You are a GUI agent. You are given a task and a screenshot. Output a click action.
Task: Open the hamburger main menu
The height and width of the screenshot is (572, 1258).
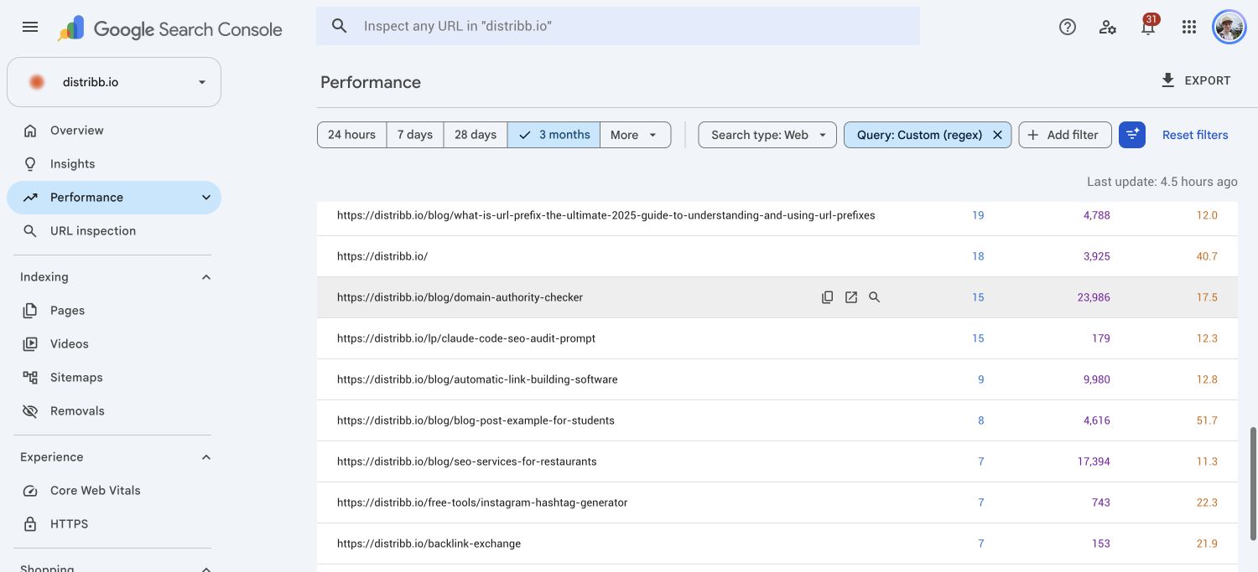(x=30, y=27)
